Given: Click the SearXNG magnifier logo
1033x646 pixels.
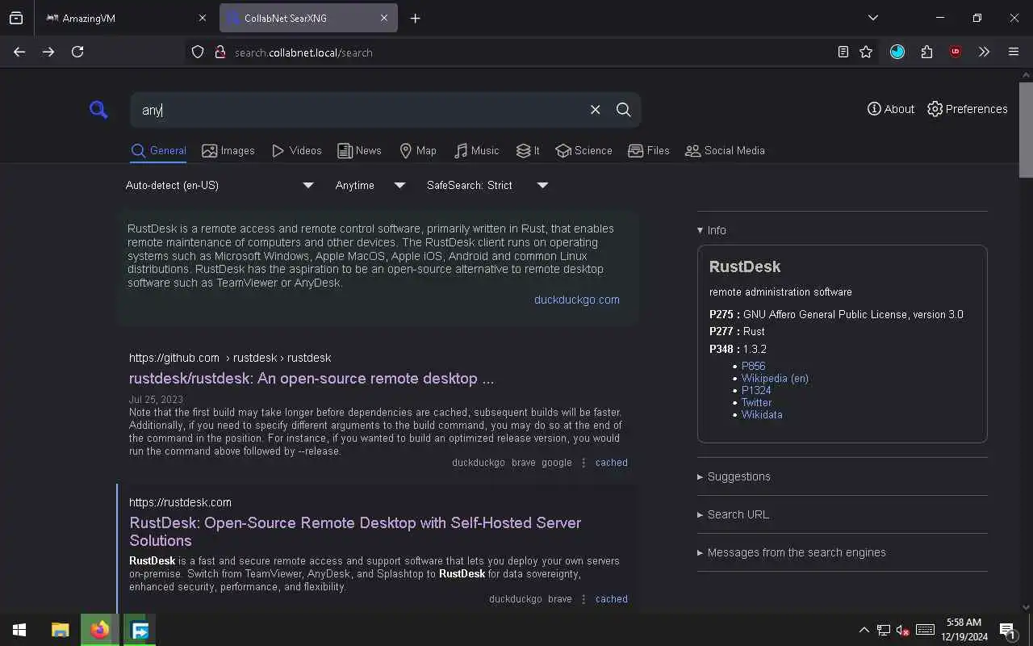Looking at the screenshot, I should tap(98, 110).
